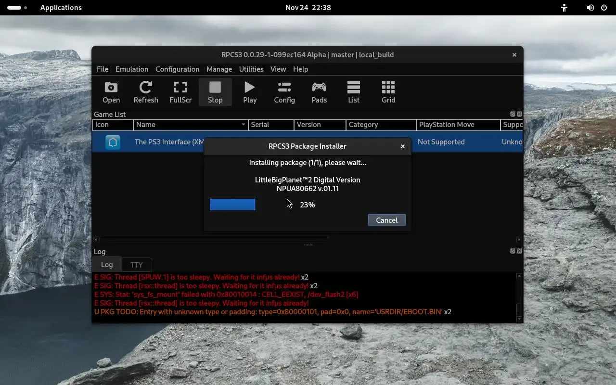Viewport: 616px width, 385px height.
Task: Sort by the PlayStation Move column header
Action: tap(458, 125)
